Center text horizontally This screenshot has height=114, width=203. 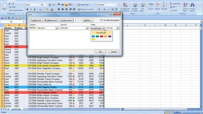62,9
